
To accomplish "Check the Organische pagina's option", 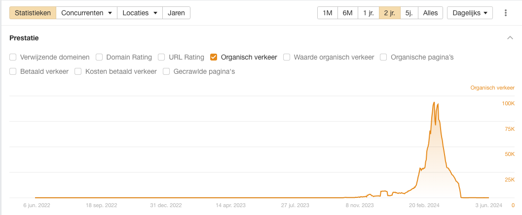I will click(x=383, y=57).
